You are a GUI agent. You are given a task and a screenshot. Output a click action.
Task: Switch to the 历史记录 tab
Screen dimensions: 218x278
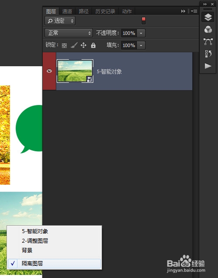tap(105, 11)
